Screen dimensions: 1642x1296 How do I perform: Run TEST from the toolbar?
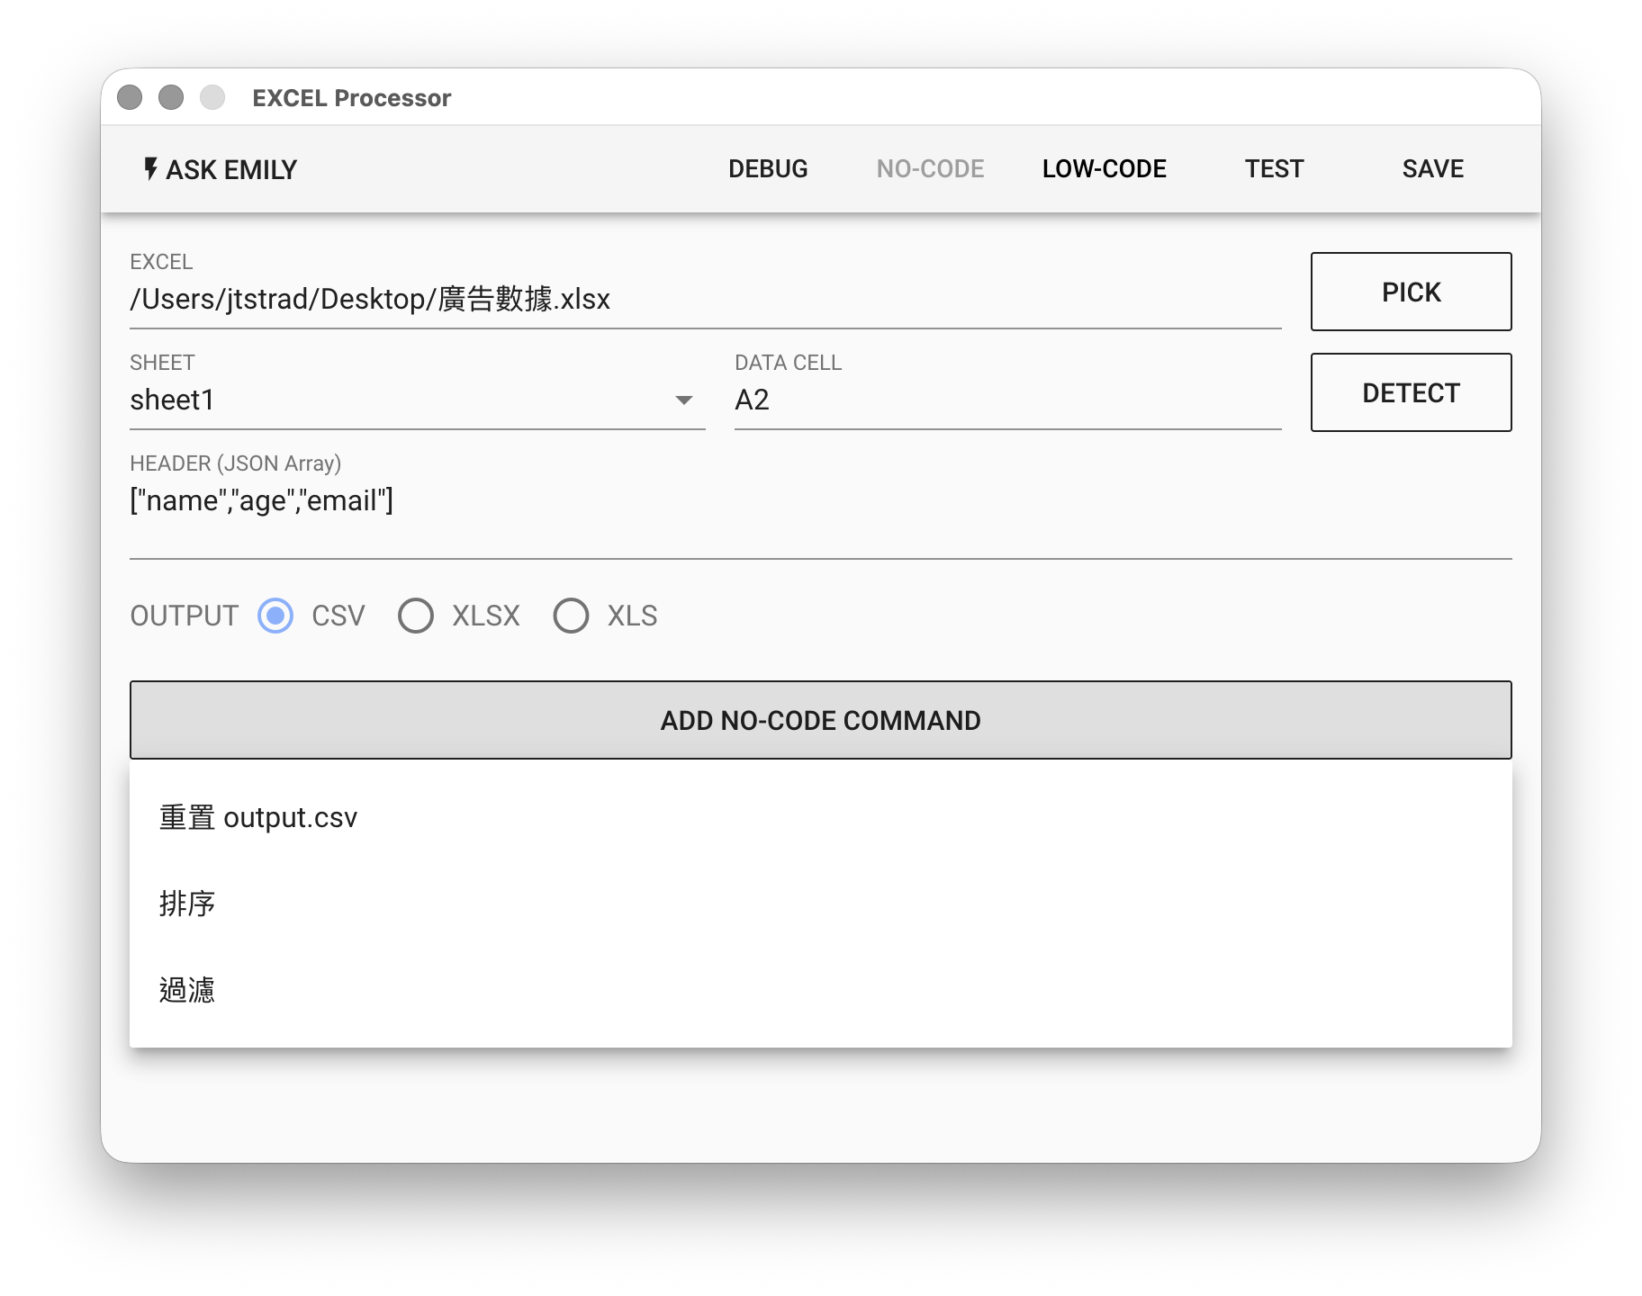[x=1274, y=168]
